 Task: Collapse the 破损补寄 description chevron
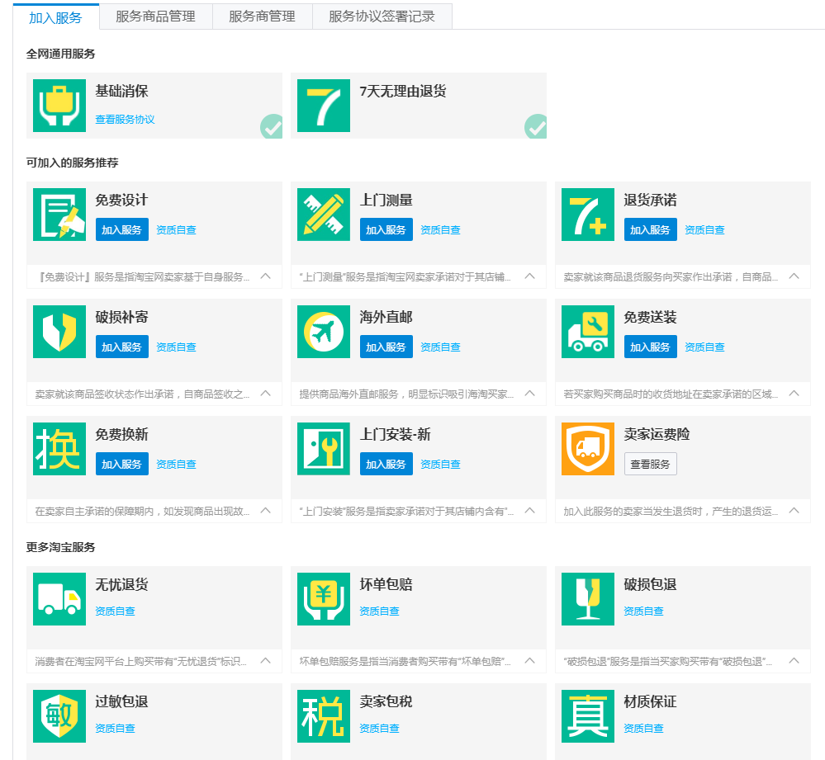tap(266, 393)
